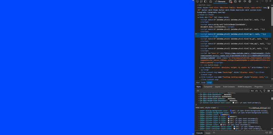273x135 pixels.
Task: Open swatch for --yt-button-icon-button-text-color
Action: click(233, 103)
